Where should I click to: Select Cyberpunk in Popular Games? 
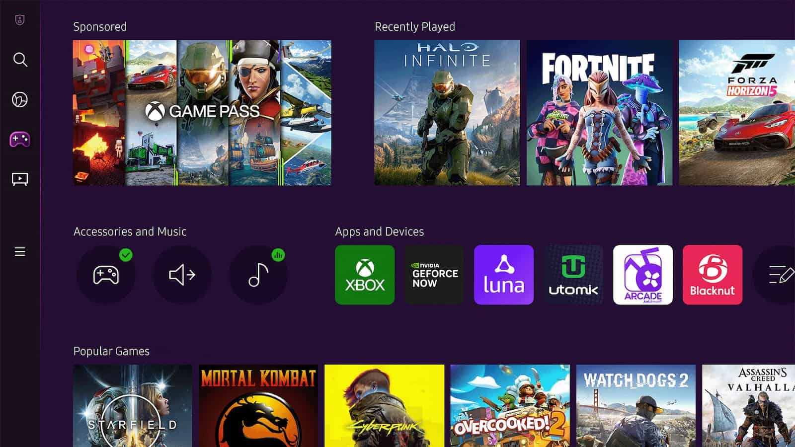[x=385, y=406]
